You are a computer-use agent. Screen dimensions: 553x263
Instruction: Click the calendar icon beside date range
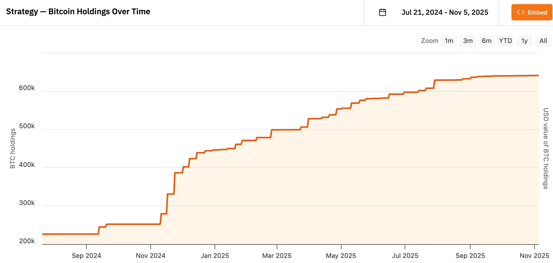tap(382, 12)
